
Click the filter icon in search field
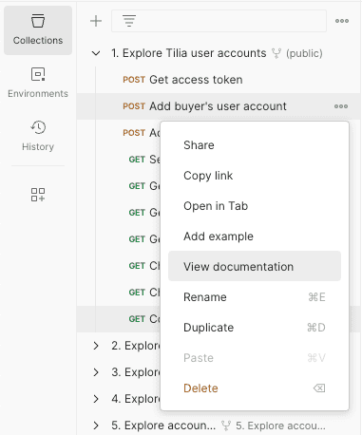click(x=129, y=21)
